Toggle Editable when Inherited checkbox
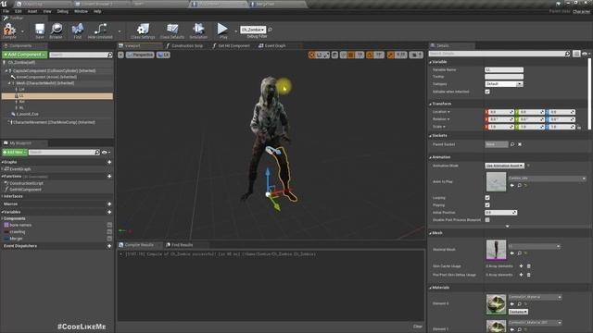 487,92
